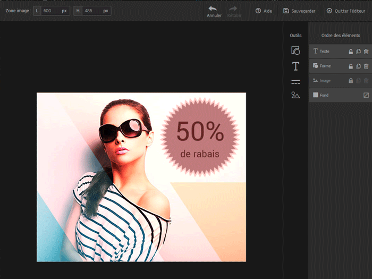Open the Fond background color option
372x279 pixels.
[x=366, y=95]
